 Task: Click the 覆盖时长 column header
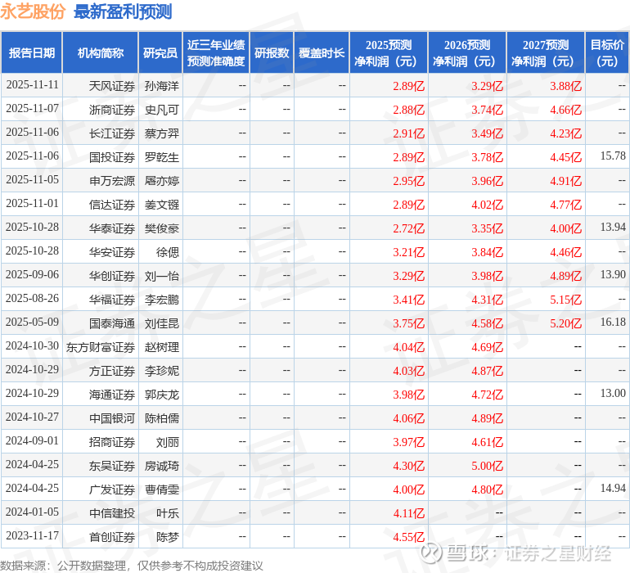click(322, 52)
